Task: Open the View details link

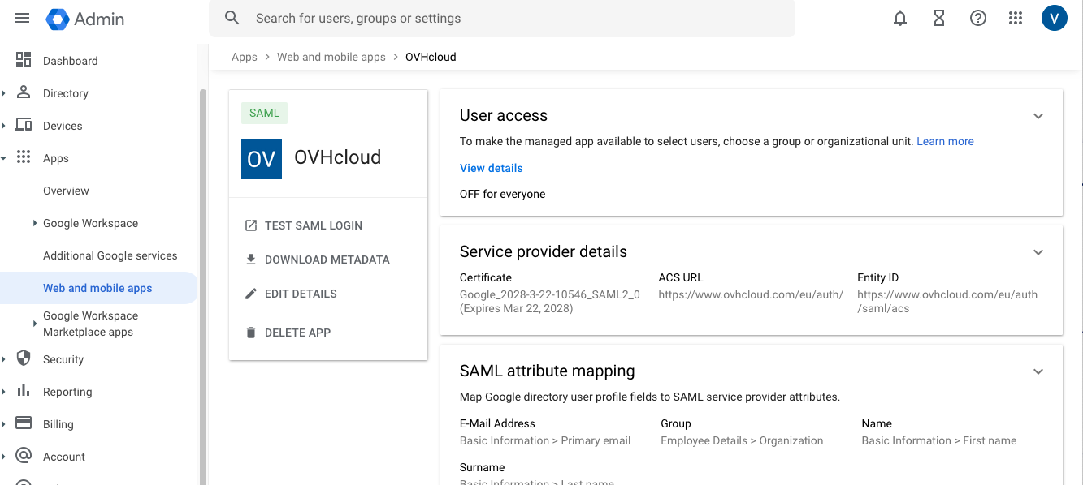Action: pyautogui.click(x=491, y=168)
